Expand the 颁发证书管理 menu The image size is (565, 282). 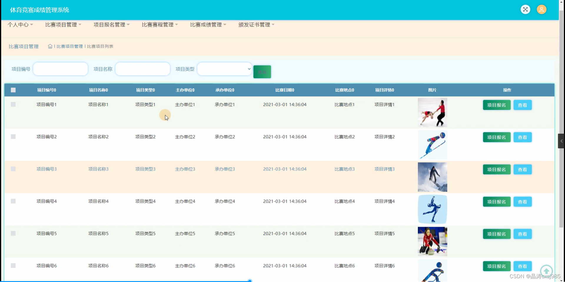[x=256, y=25]
